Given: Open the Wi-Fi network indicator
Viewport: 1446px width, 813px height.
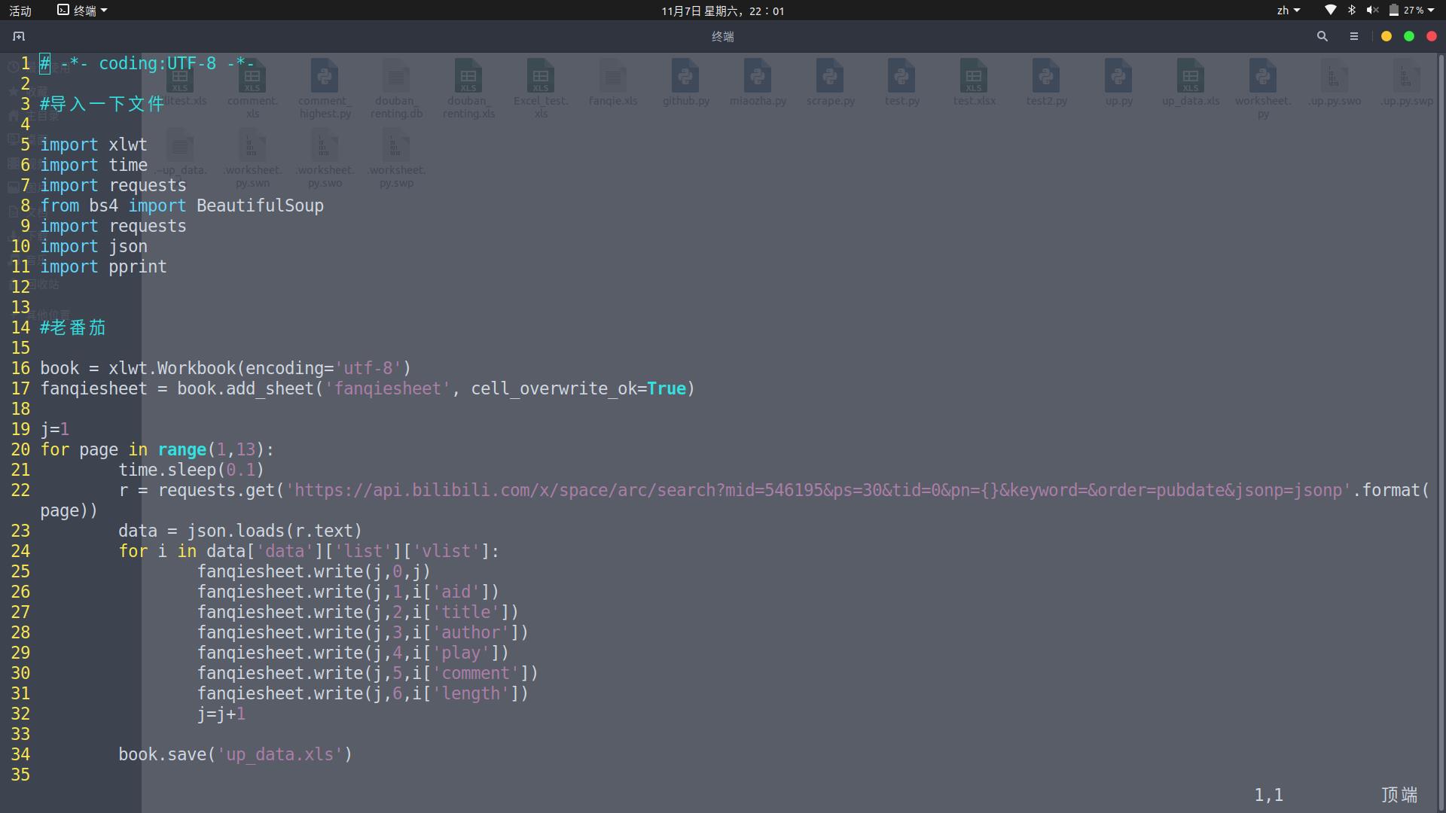Looking at the screenshot, I should point(1331,11).
